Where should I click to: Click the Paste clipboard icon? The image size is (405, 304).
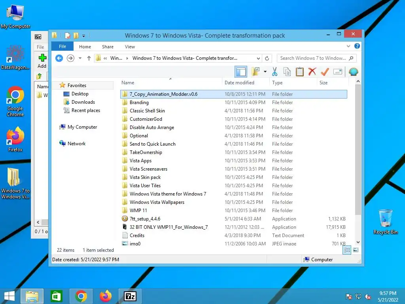click(300, 72)
